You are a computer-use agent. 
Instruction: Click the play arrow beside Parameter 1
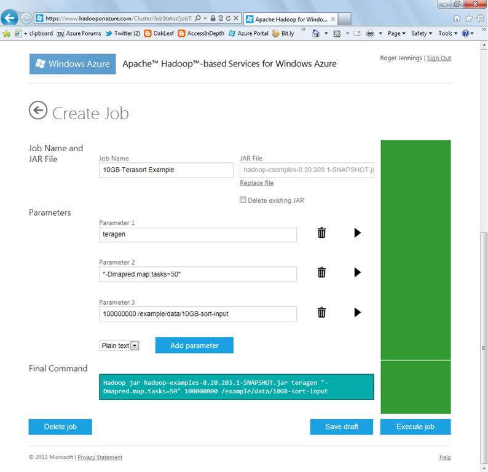(357, 232)
